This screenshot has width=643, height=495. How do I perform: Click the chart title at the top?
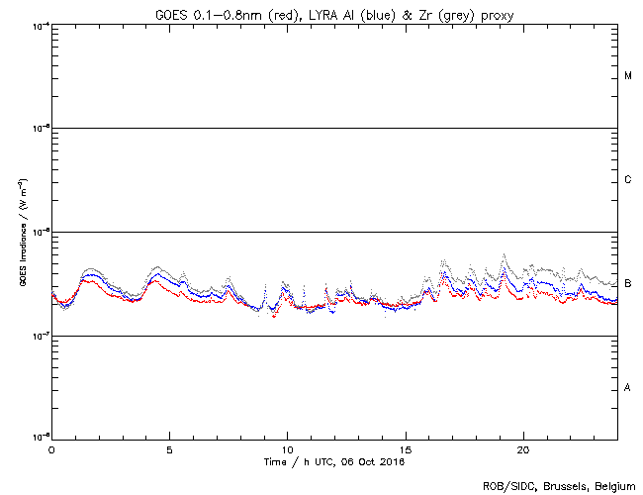point(334,11)
